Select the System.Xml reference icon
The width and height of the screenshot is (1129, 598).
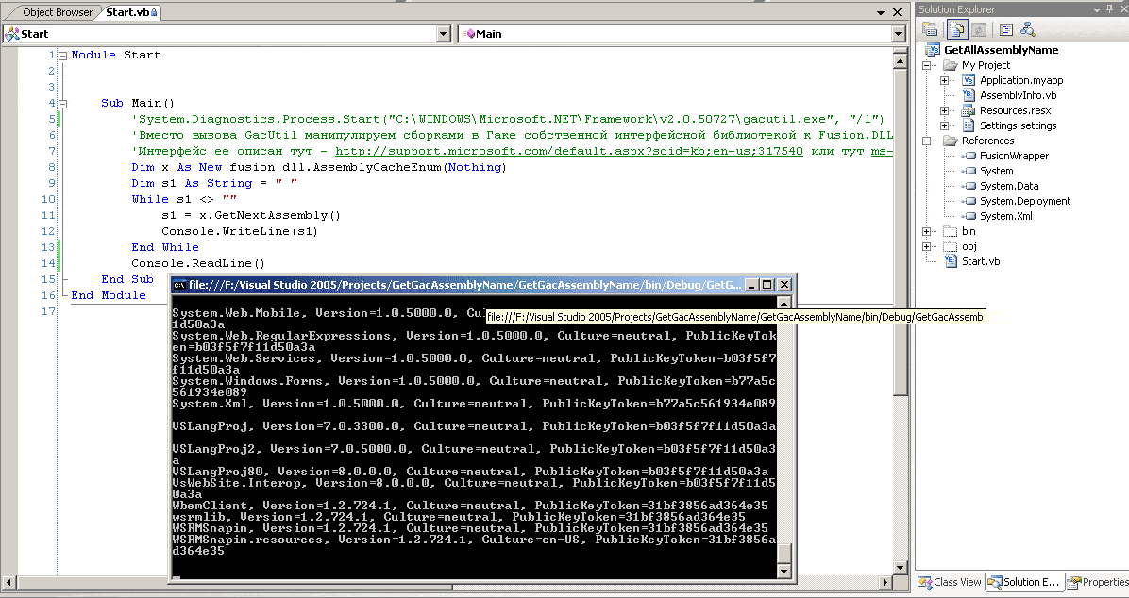969,216
